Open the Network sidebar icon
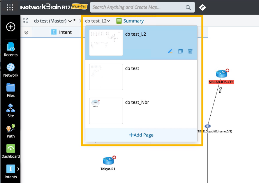 (11, 70)
